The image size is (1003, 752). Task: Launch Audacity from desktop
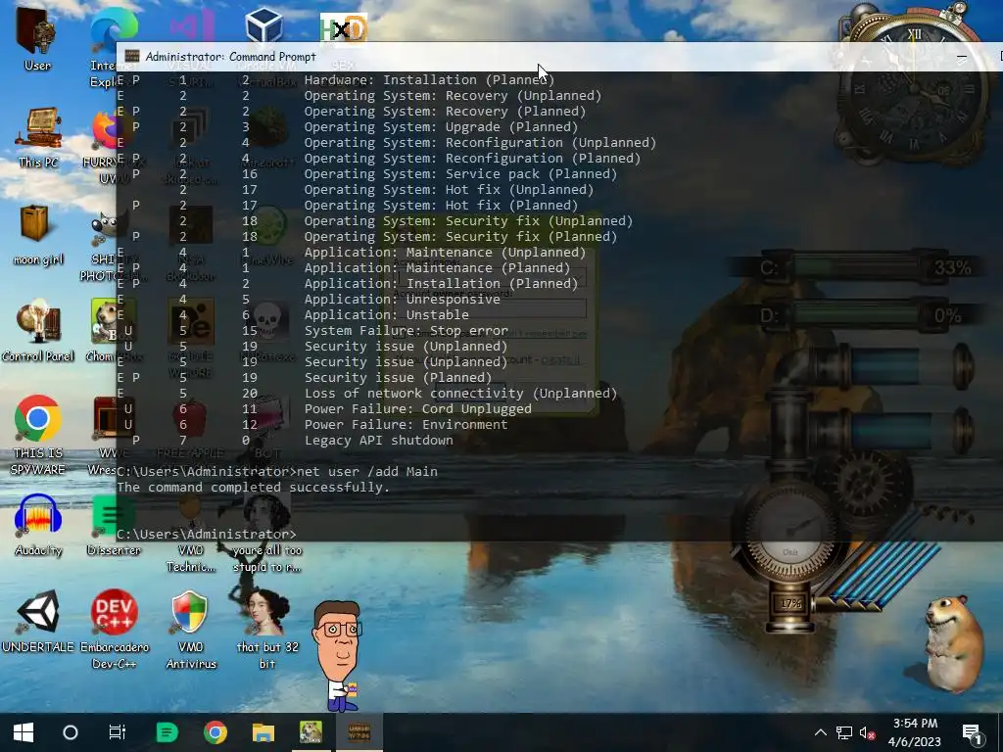pyautogui.click(x=38, y=525)
